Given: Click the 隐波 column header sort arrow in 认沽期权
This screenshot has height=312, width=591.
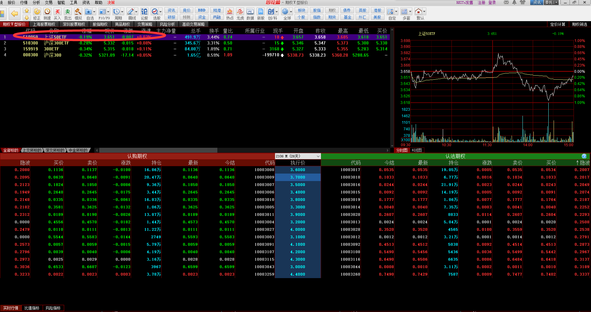Looking at the screenshot, I should 577,163.
